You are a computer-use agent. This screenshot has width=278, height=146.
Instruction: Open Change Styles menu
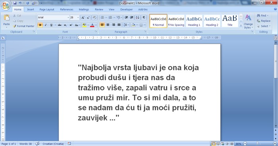tap(248, 21)
